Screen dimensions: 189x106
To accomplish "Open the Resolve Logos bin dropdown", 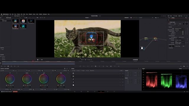I will [x=13, y=18].
